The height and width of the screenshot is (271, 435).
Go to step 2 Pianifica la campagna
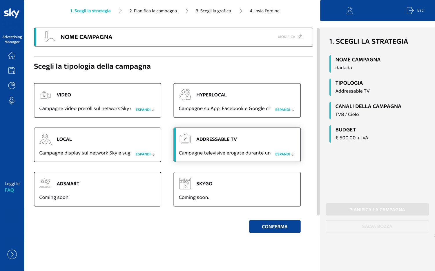pyautogui.click(x=153, y=11)
